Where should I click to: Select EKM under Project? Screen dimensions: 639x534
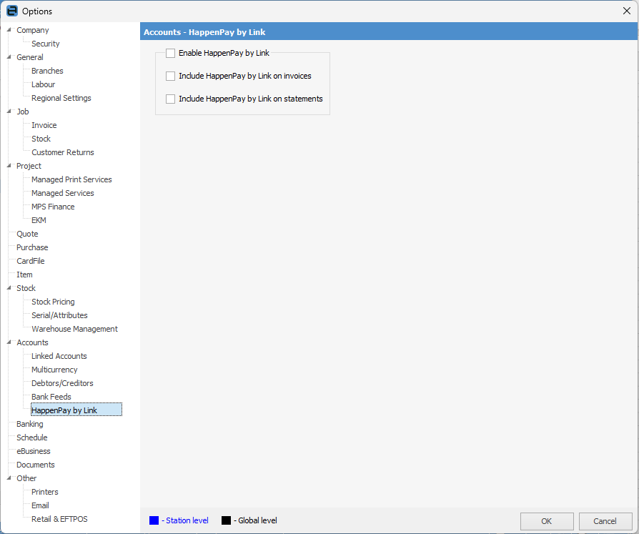coord(39,220)
